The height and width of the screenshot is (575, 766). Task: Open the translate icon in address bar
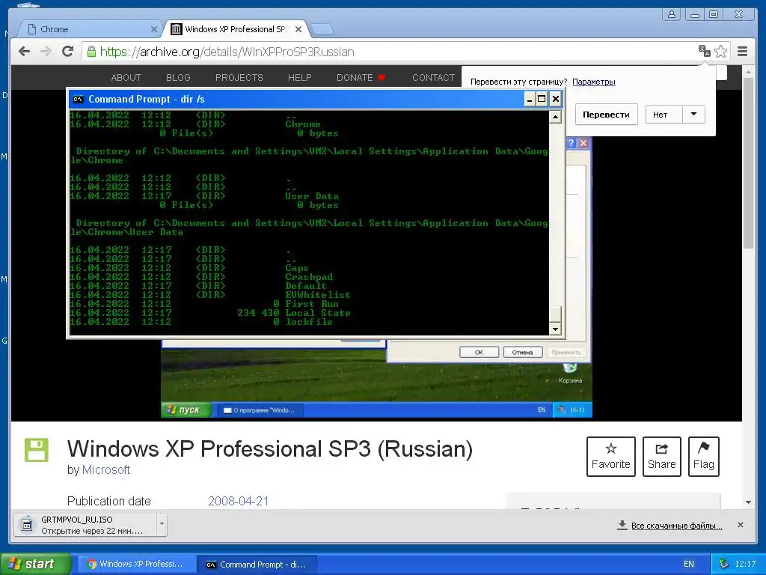pyautogui.click(x=705, y=52)
